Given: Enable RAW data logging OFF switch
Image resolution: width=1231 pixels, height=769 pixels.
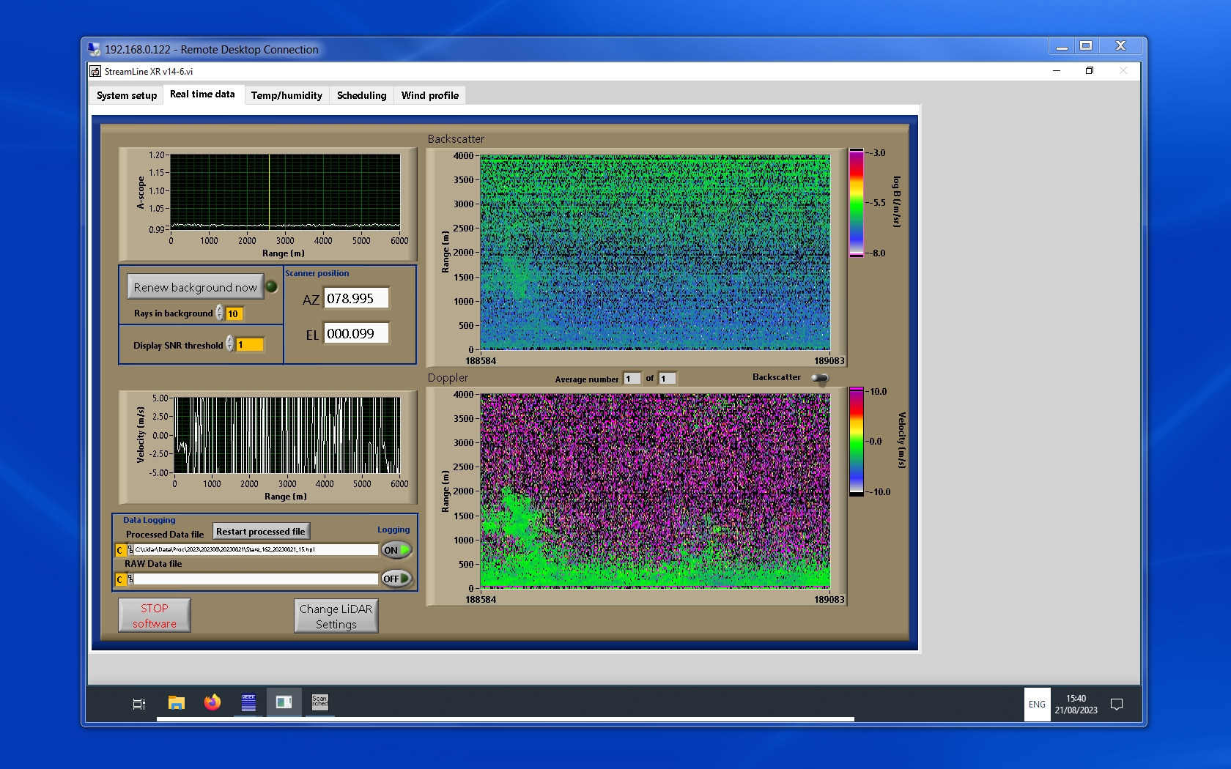Looking at the screenshot, I should [396, 579].
